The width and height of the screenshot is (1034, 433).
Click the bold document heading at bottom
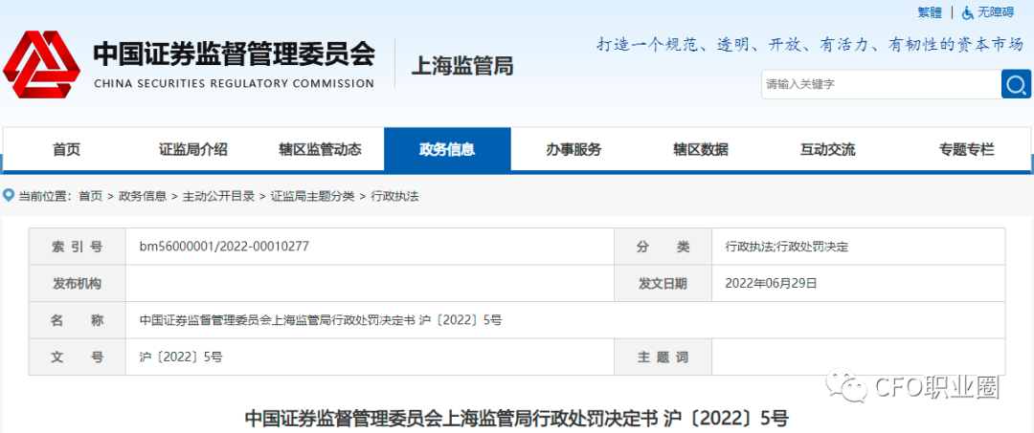click(x=516, y=418)
